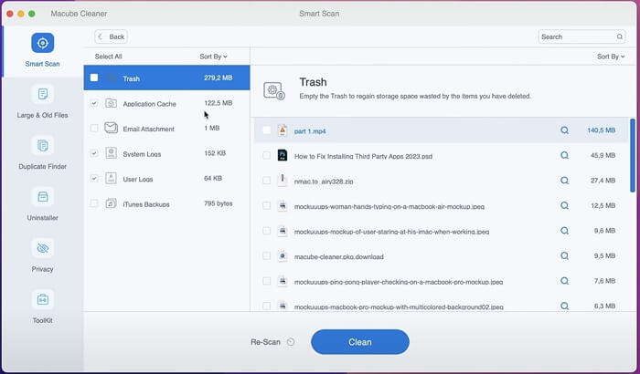Reveal ping-pong-player jpeg with magnifier icon
Viewport: 640px width, 374px height.
click(564, 281)
